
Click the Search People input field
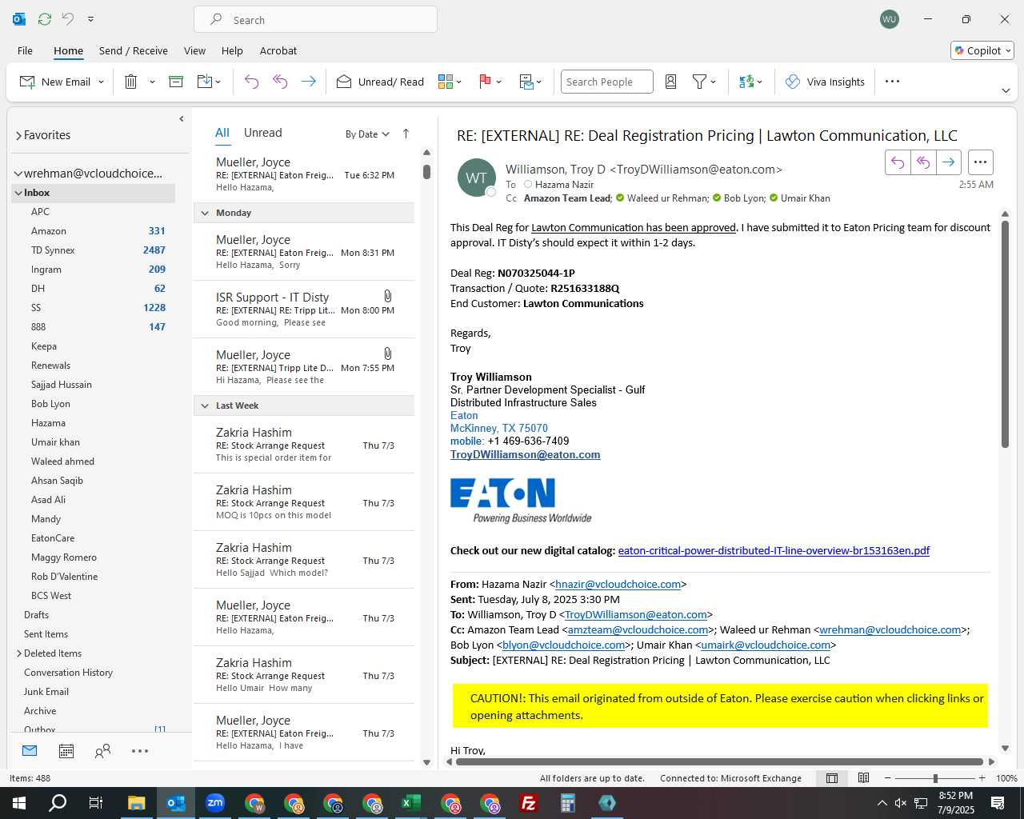[x=606, y=82]
